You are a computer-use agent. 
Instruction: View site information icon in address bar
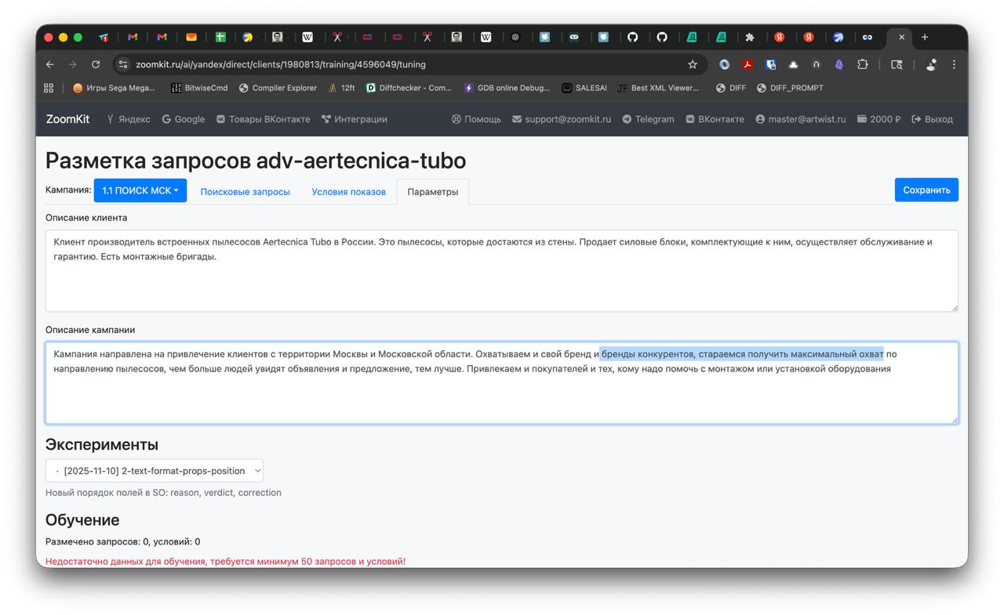[123, 64]
